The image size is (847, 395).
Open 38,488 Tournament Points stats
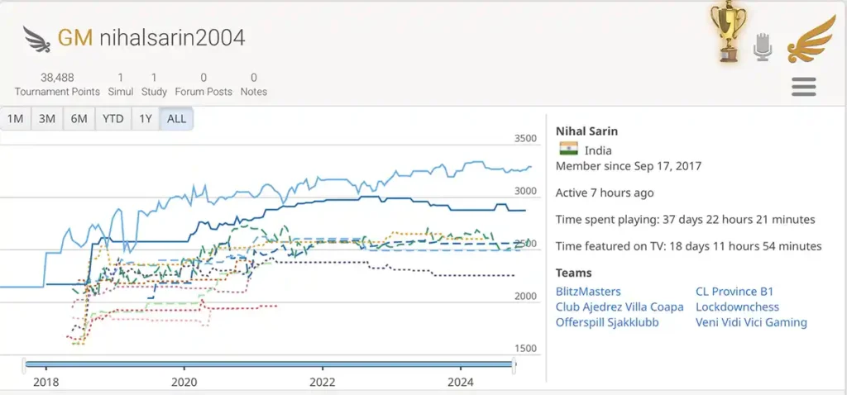pos(57,84)
